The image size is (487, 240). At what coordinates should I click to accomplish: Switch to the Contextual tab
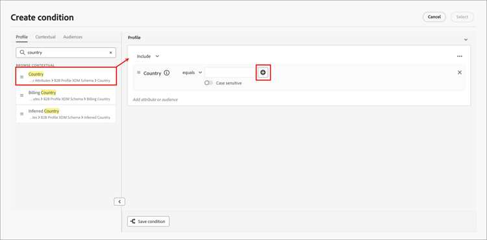pos(45,37)
